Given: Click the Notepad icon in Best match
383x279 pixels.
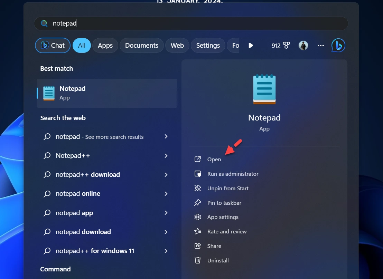Looking at the screenshot, I should pos(49,93).
